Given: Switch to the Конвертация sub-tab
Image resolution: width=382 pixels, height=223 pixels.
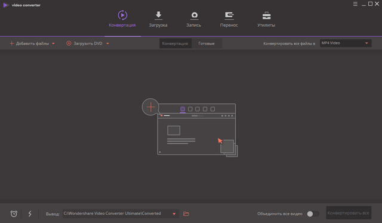Looking at the screenshot, I should pos(175,43).
